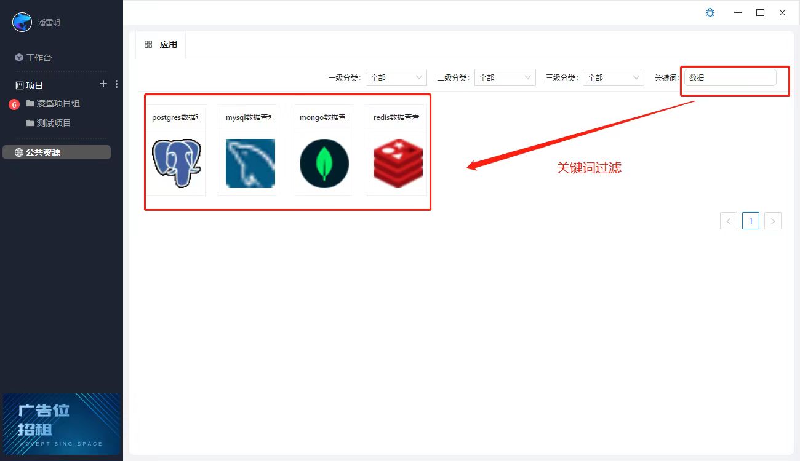
Task: Expand the 一级分类 dropdown
Action: (396, 77)
